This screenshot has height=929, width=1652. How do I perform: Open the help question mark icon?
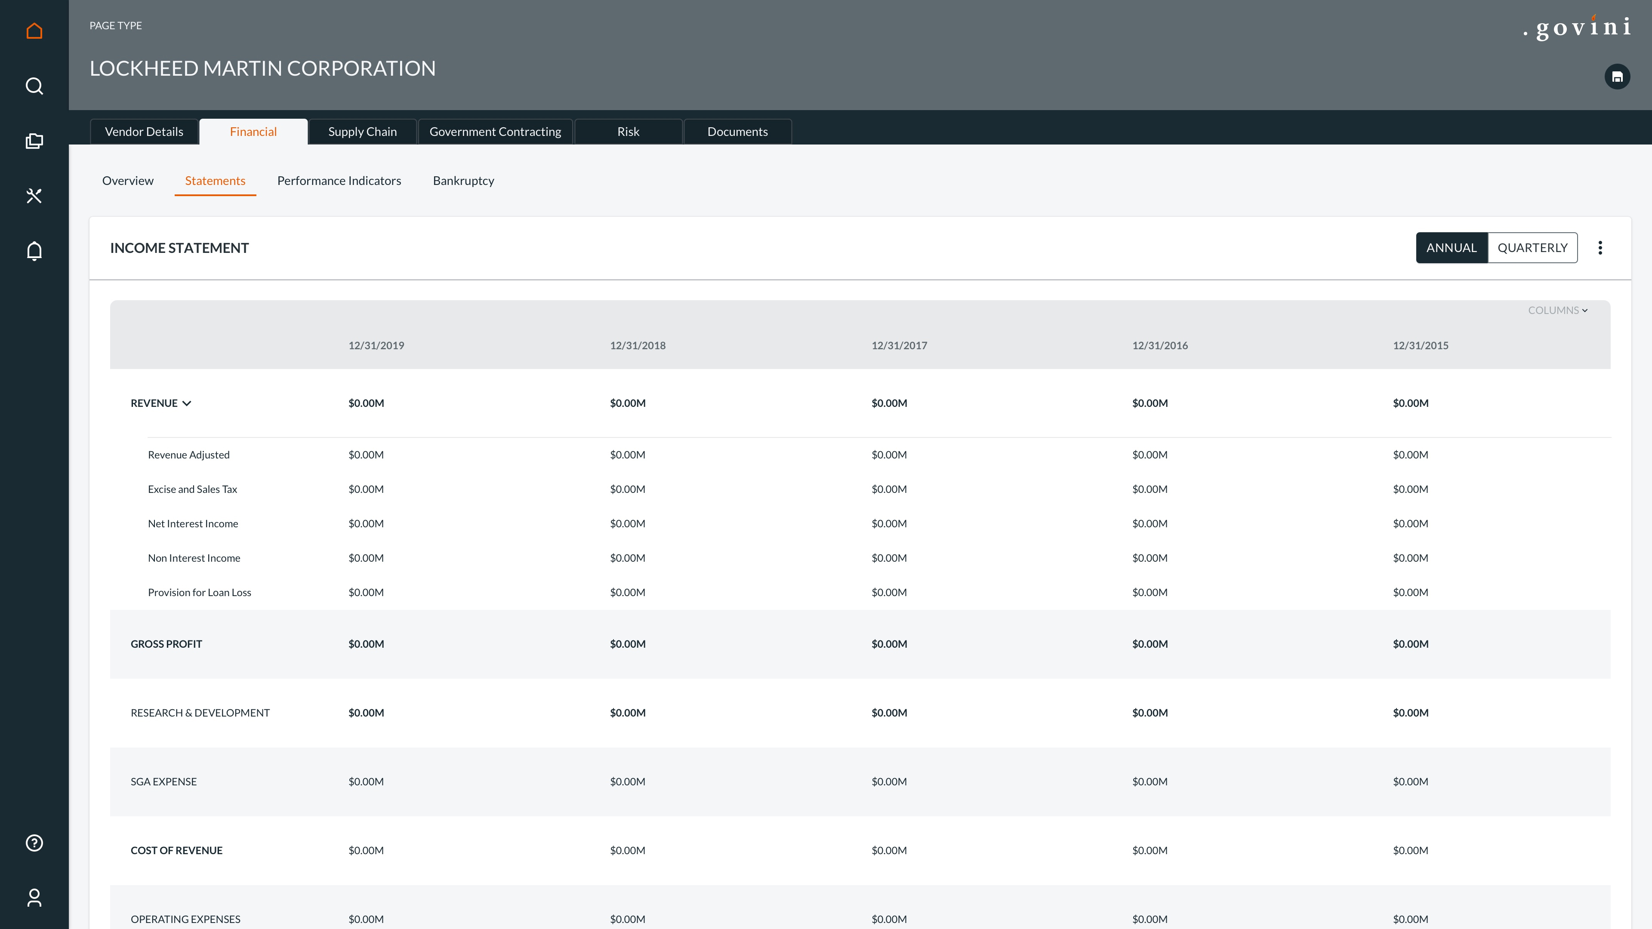34,843
